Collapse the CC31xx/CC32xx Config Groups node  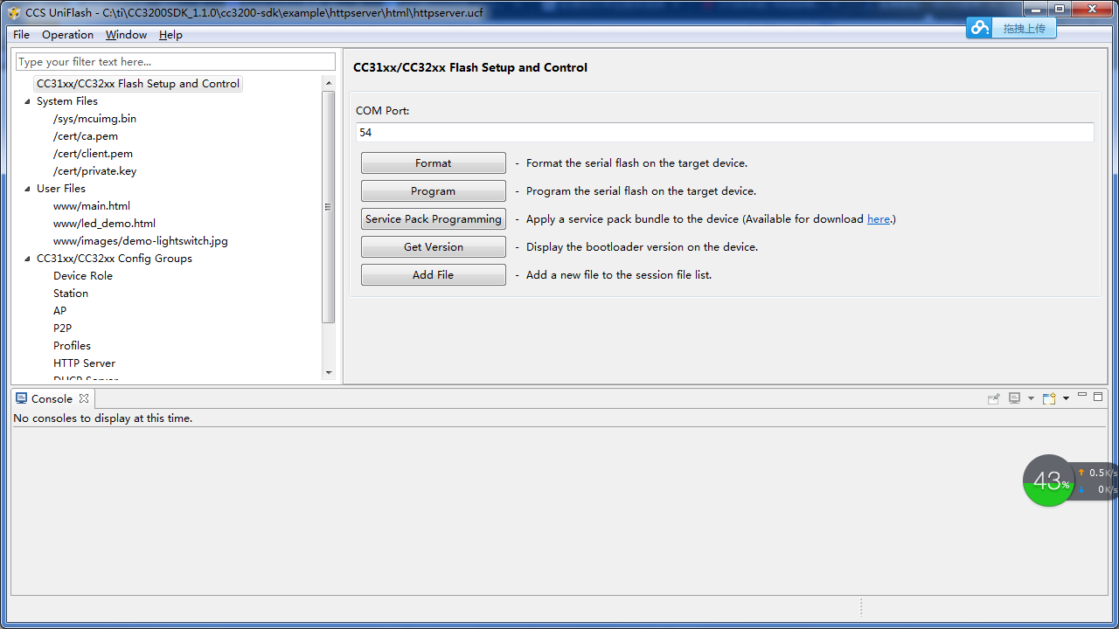(27, 259)
